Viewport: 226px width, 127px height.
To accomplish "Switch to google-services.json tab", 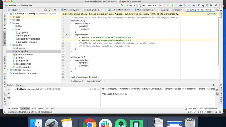I will 173,10.
